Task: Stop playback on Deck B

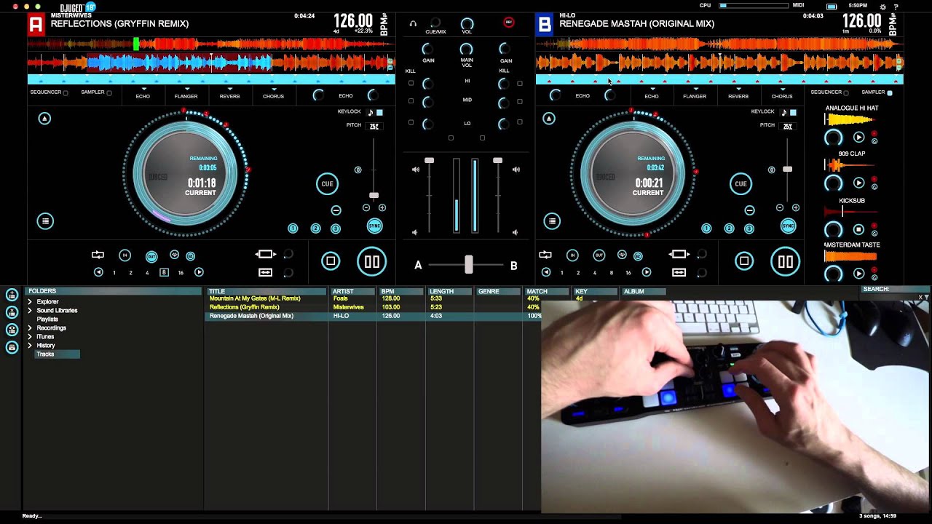Action: tap(744, 261)
